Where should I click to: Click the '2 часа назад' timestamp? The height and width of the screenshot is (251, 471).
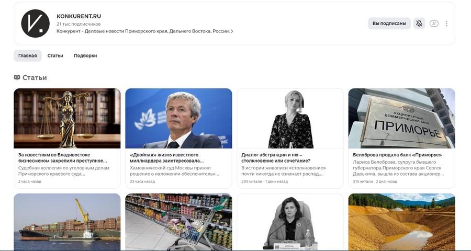tap(30, 181)
